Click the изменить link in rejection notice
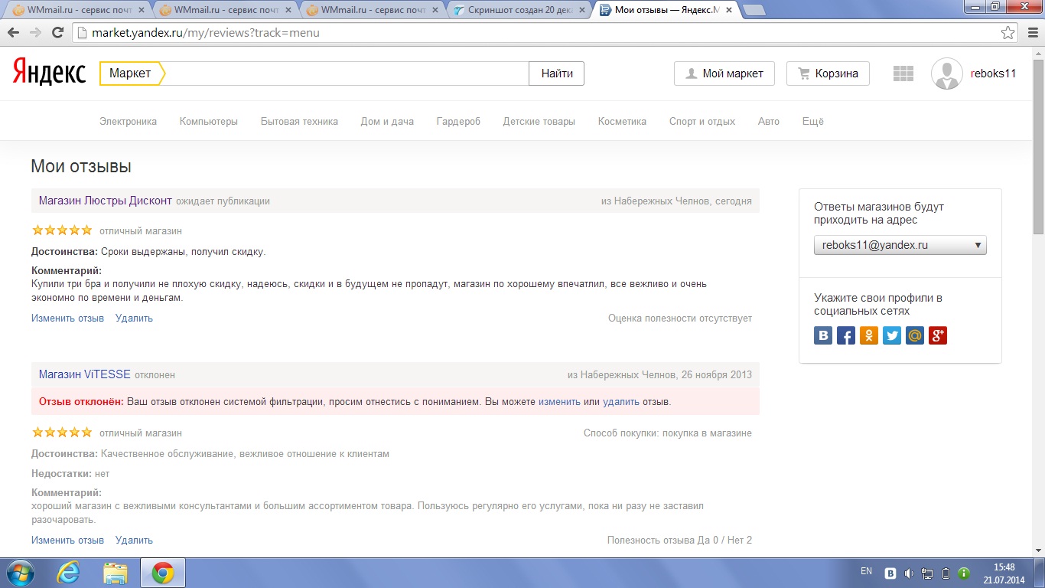This screenshot has width=1045, height=588. 559,401
